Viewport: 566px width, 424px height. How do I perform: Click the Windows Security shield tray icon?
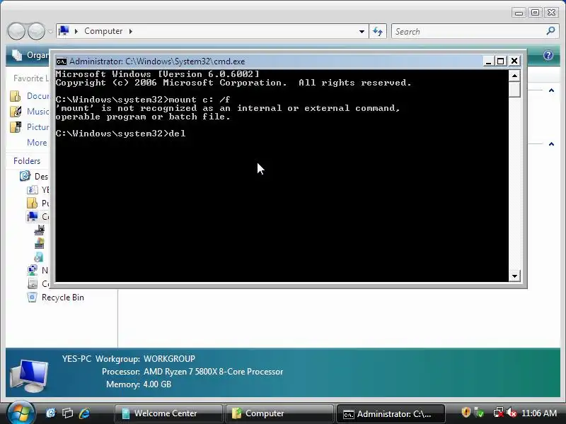(466, 412)
